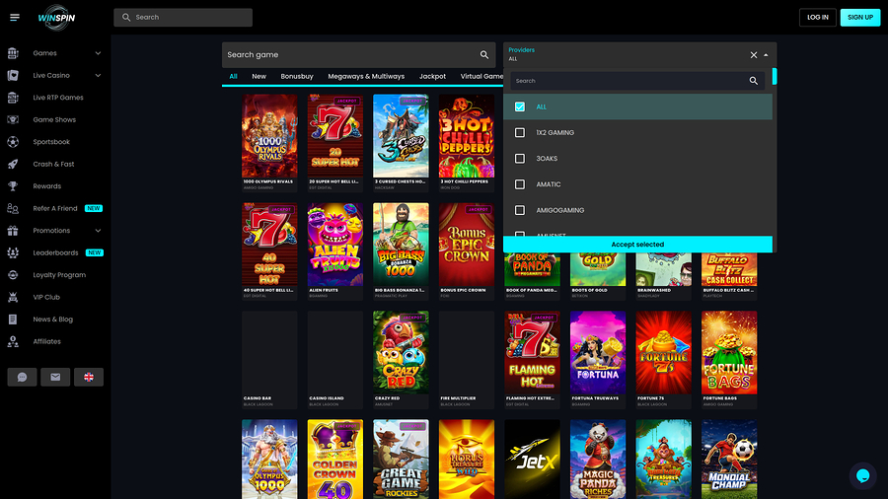
Task: Focus the top Search input field
Action: coord(183,18)
